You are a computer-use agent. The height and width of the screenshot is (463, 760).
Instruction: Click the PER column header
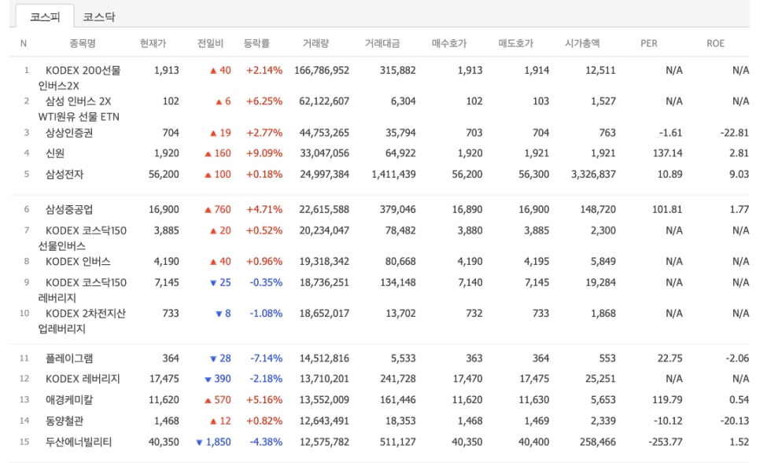(649, 43)
